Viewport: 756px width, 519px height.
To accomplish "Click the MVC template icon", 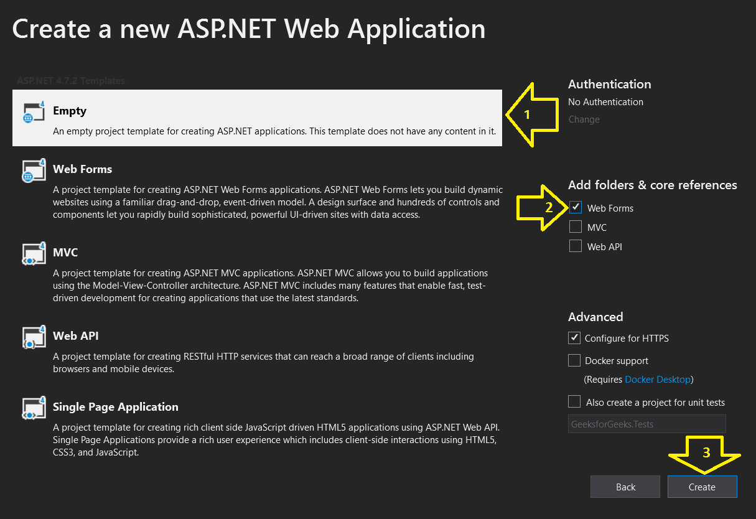I will (x=33, y=254).
